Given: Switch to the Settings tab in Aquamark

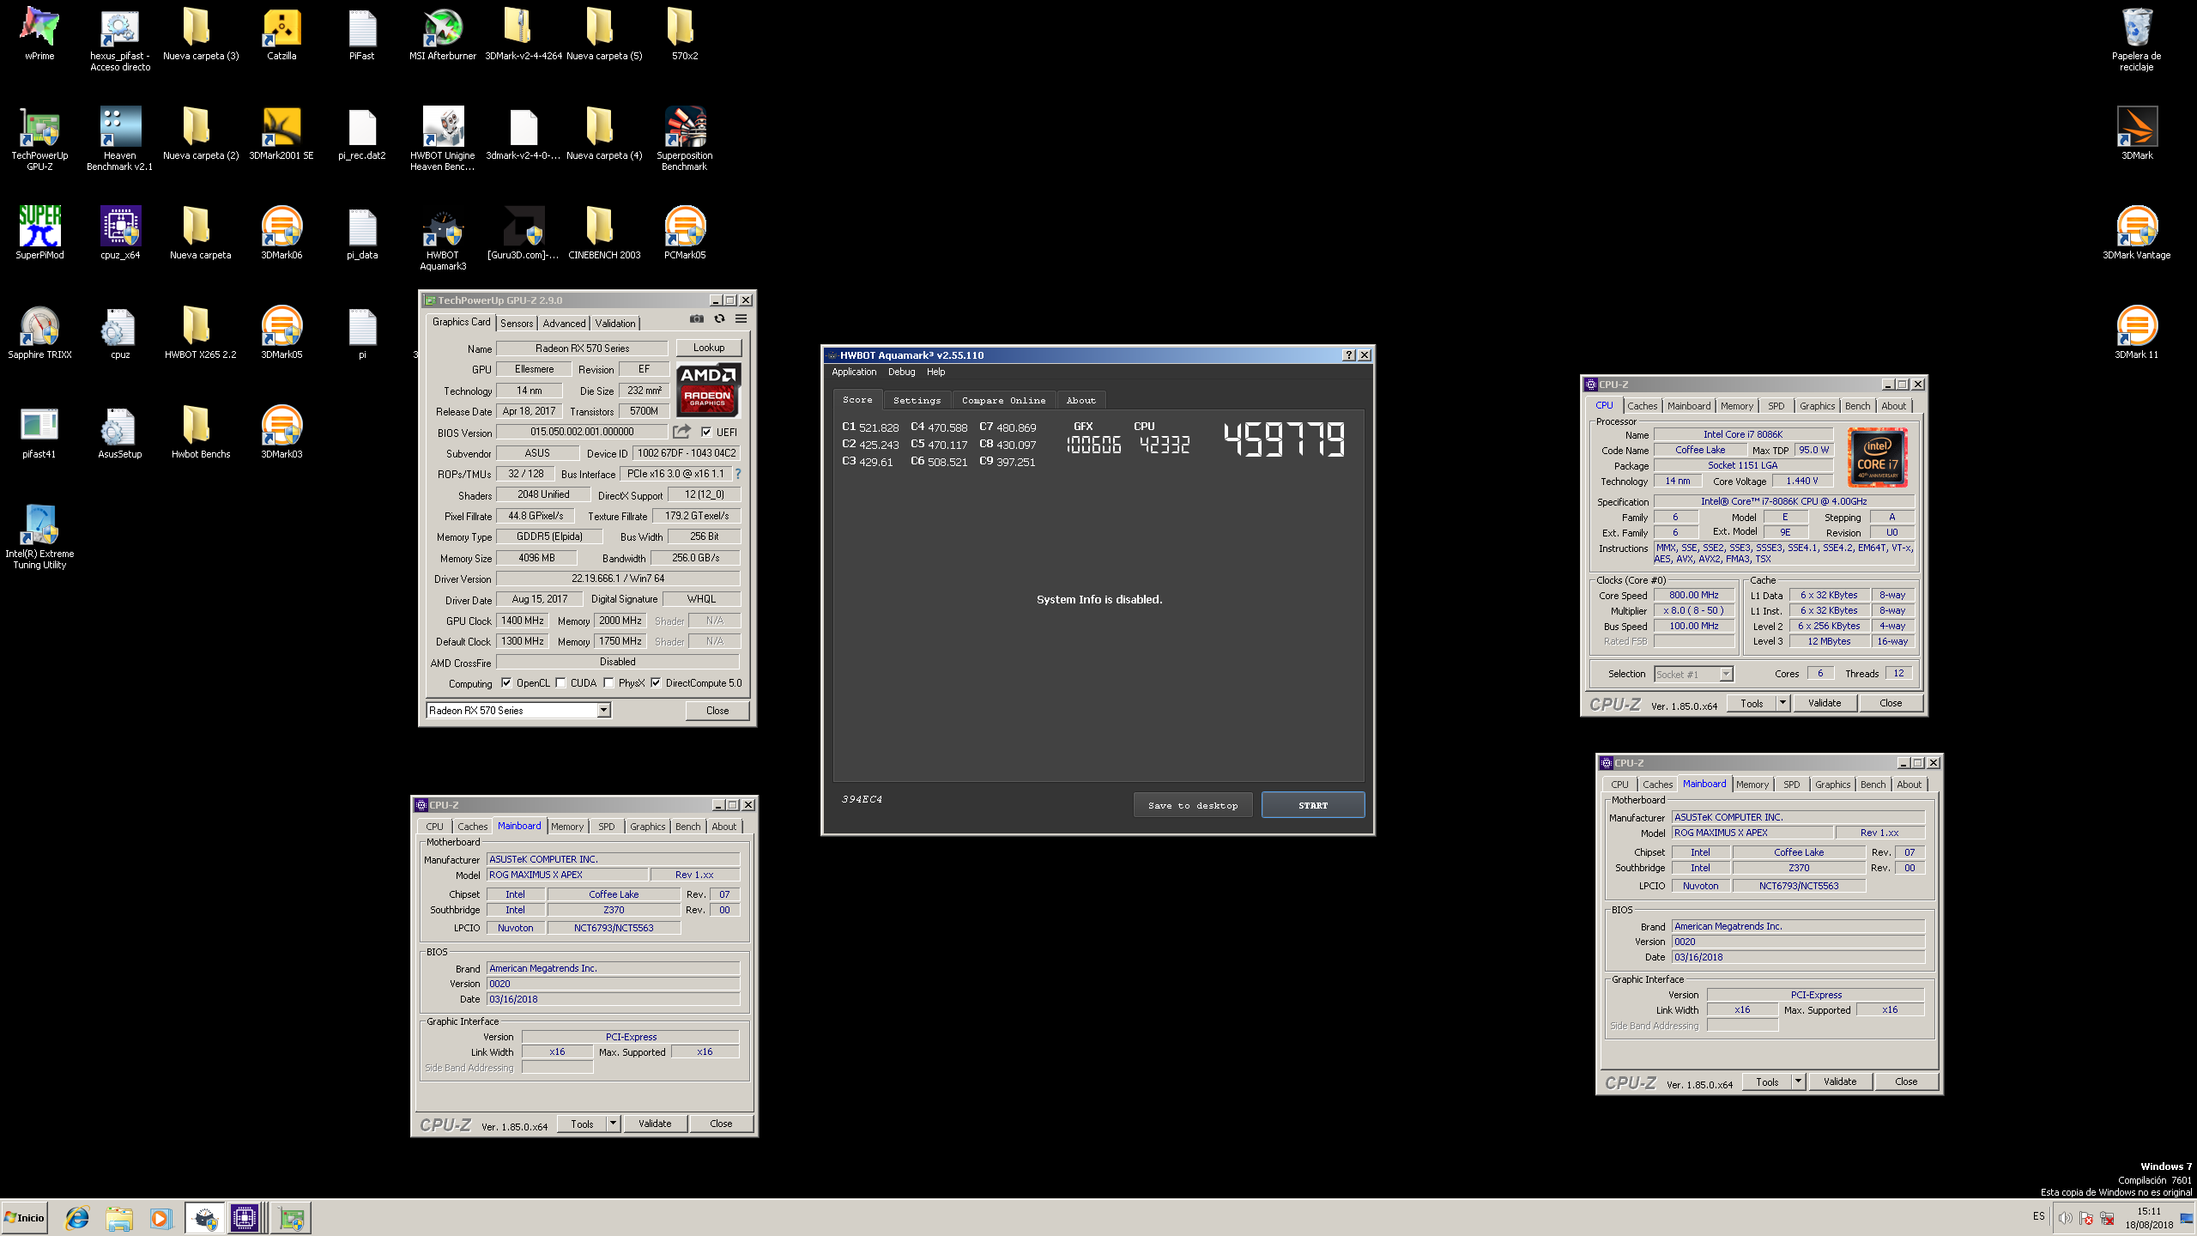Looking at the screenshot, I should pos(917,400).
